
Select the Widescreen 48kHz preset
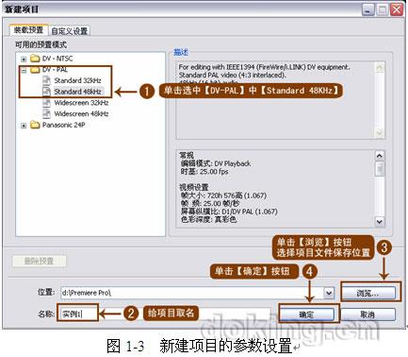[81, 113]
